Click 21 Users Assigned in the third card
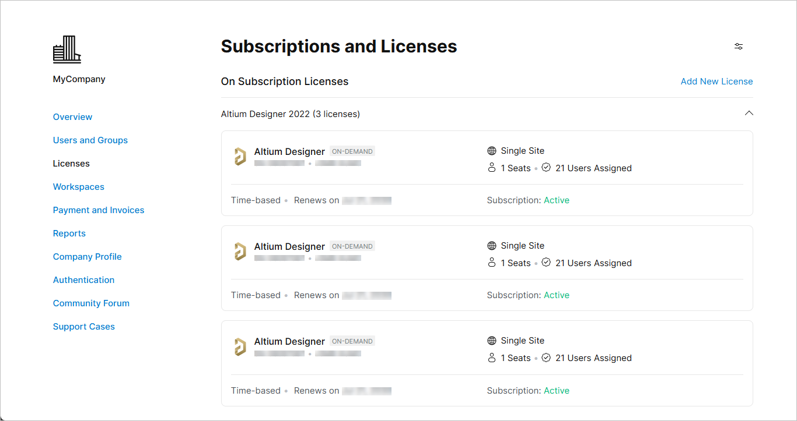 pos(593,358)
